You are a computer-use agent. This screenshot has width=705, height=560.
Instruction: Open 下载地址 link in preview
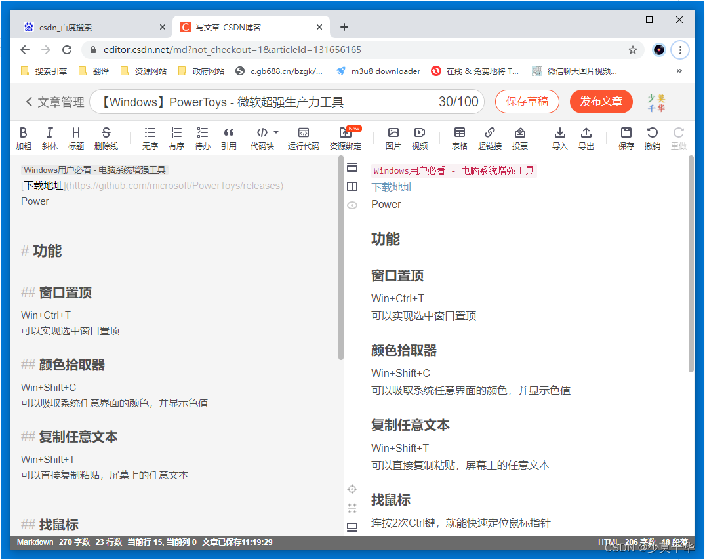coord(392,187)
